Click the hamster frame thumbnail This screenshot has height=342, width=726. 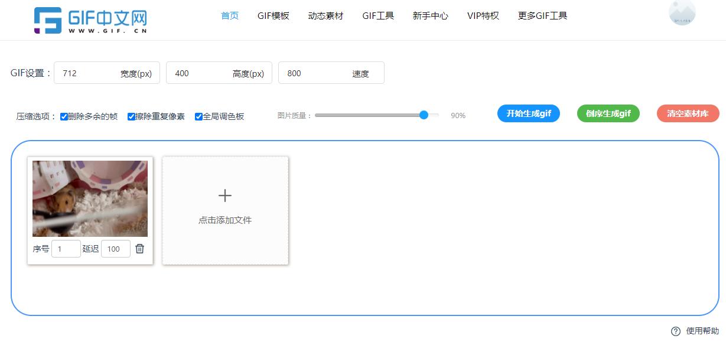[90, 198]
